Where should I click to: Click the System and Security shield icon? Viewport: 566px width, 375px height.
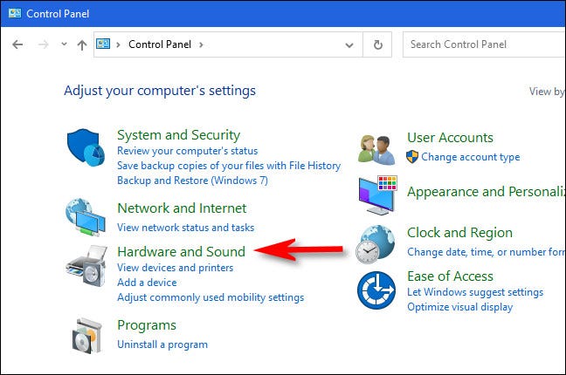coord(86,147)
